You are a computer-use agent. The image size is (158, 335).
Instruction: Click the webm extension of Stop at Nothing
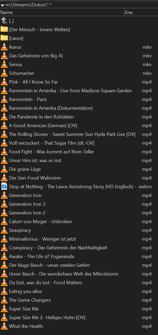145,186
